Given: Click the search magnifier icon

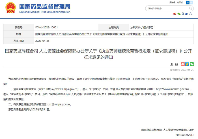Looking at the screenshot, I should [191, 9].
